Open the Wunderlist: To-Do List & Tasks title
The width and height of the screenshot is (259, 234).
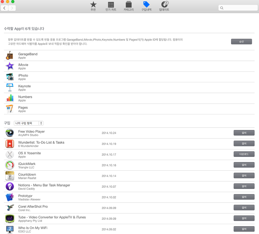pos(41,142)
